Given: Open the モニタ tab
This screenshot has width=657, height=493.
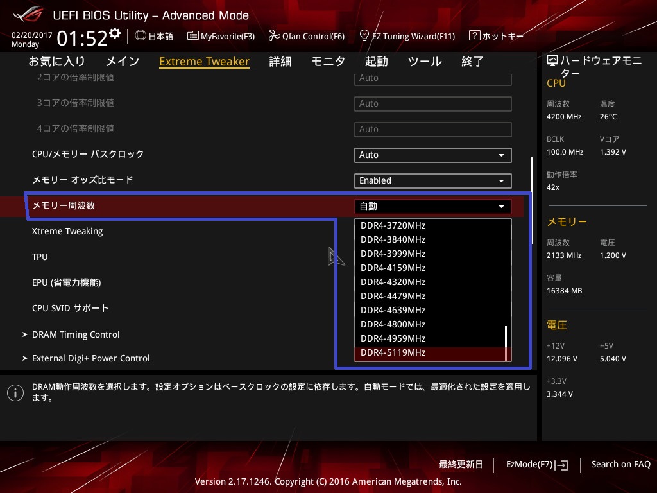Looking at the screenshot, I should [x=328, y=62].
